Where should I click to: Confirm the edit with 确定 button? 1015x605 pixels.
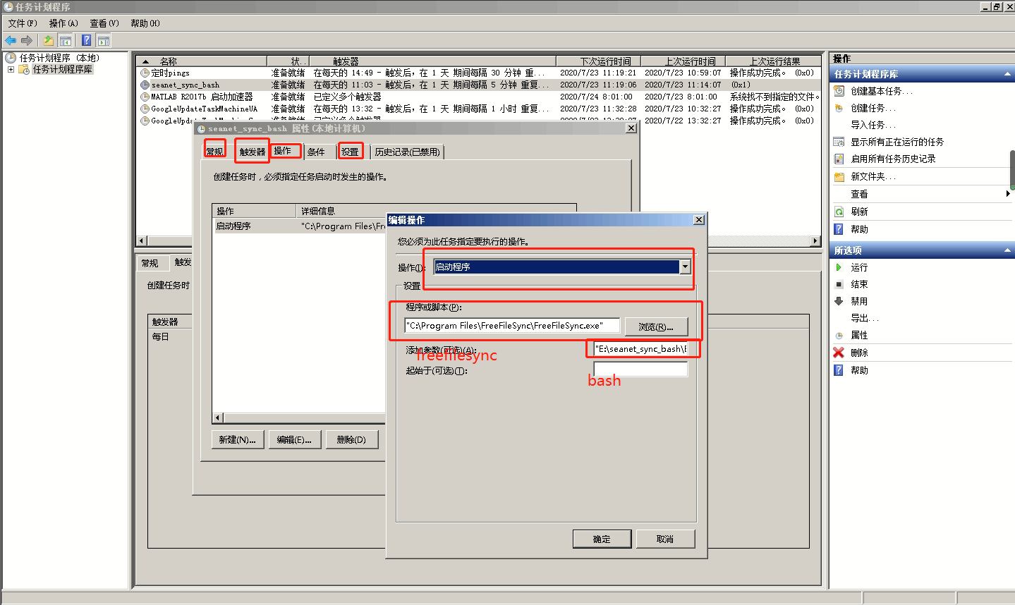point(602,538)
